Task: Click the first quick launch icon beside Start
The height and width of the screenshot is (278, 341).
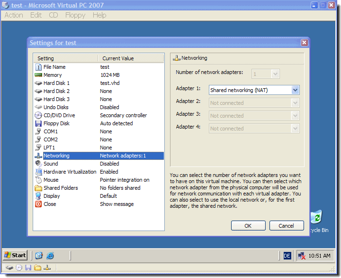Action: (x=39, y=255)
